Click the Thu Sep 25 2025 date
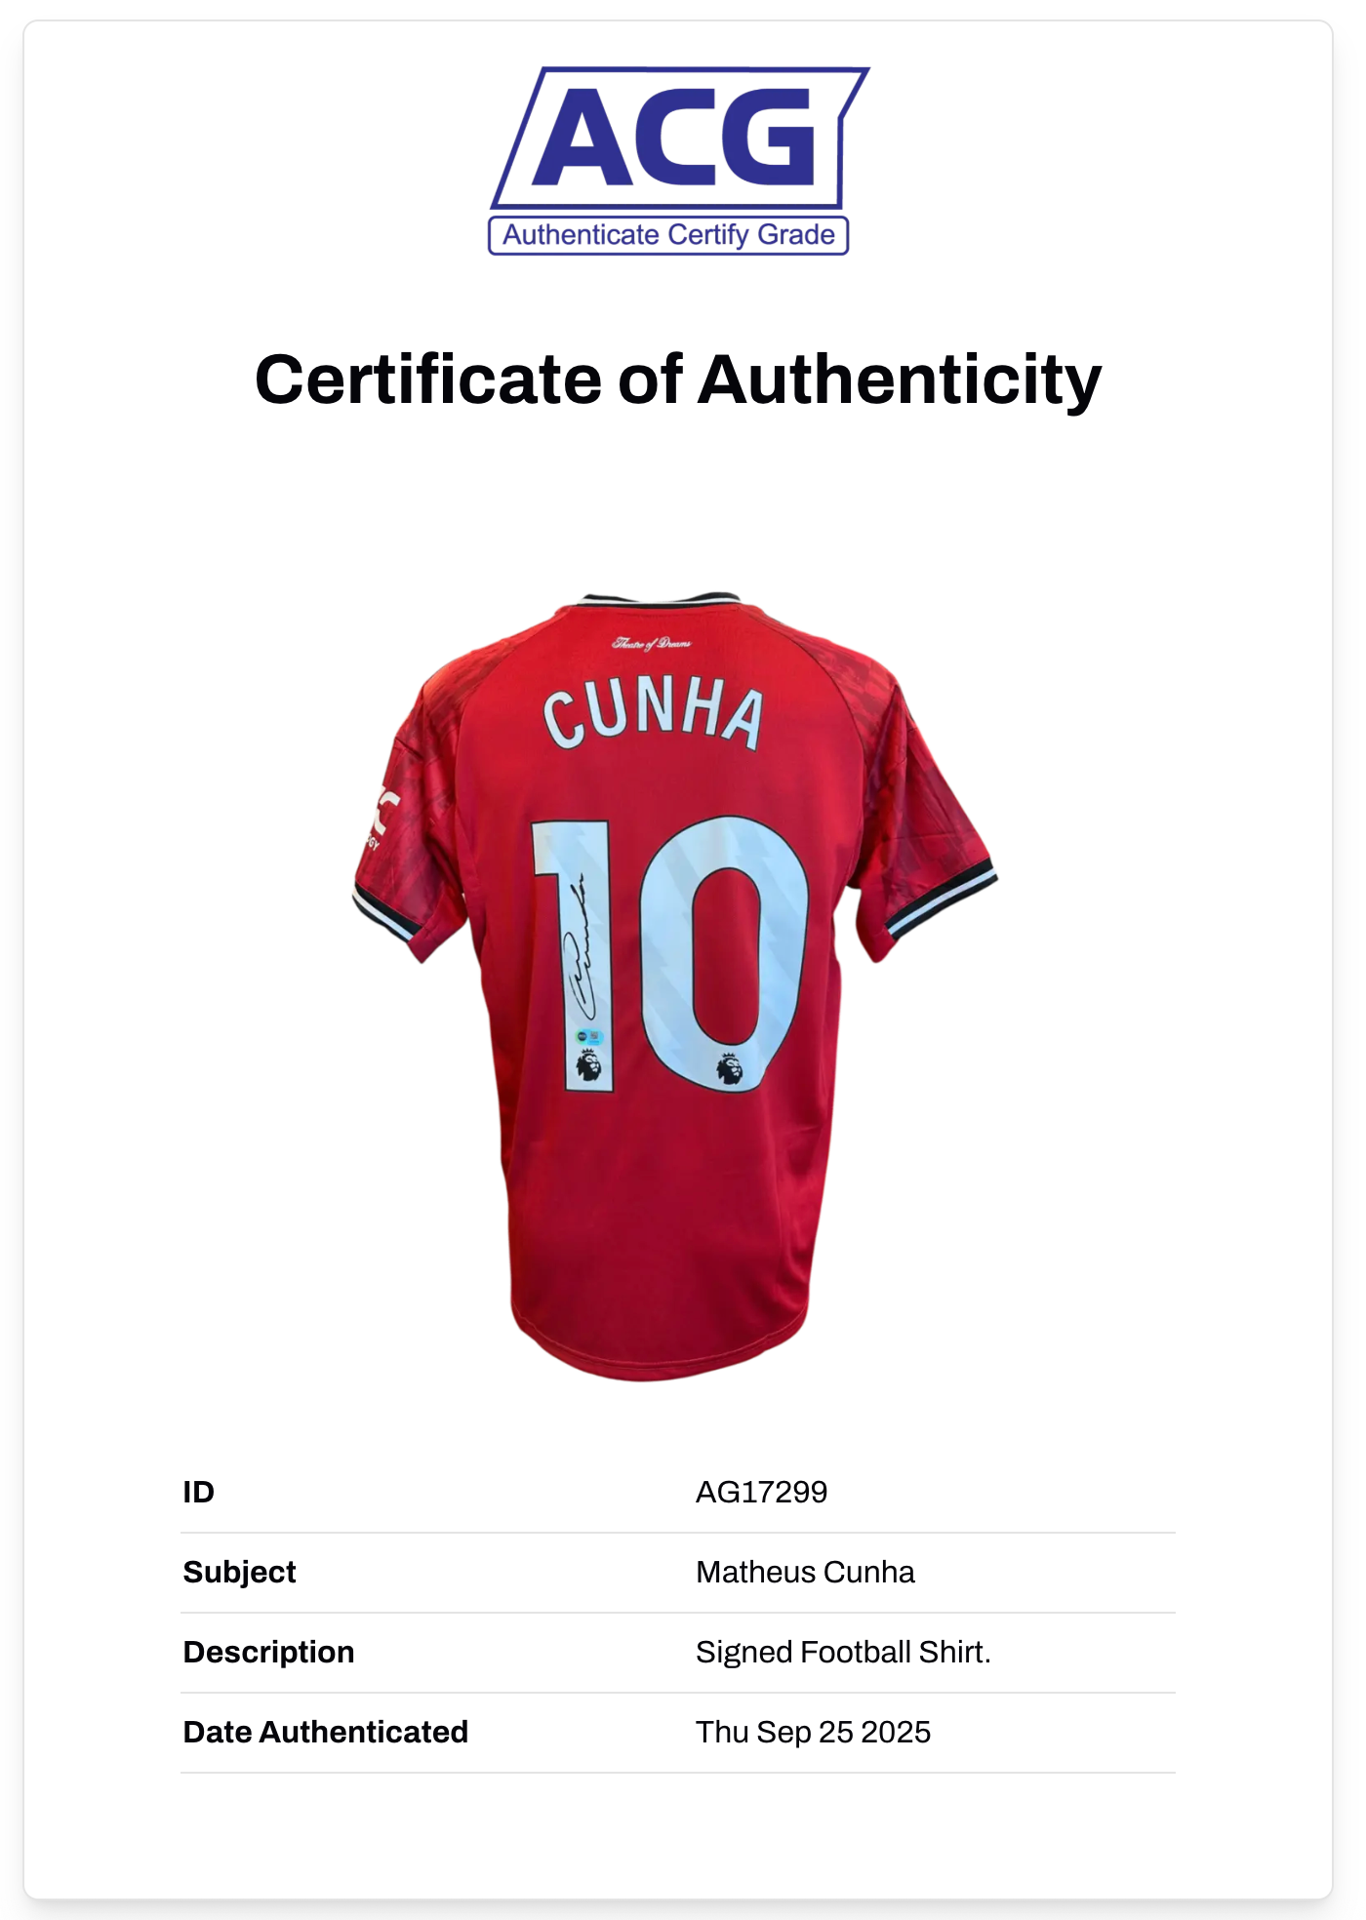Image resolution: width=1366 pixels, height=1920 pixels. tap(813, 1732)
